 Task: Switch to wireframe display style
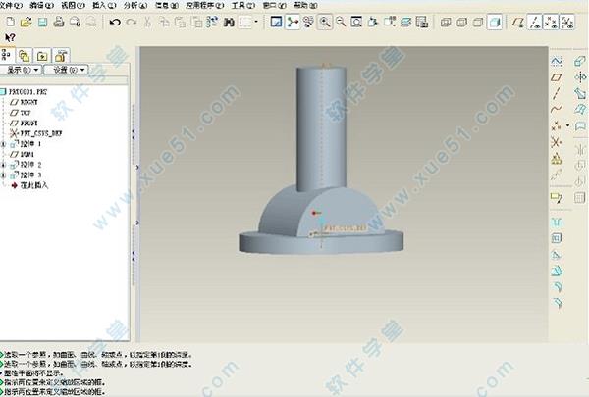(x=446, y=23)
